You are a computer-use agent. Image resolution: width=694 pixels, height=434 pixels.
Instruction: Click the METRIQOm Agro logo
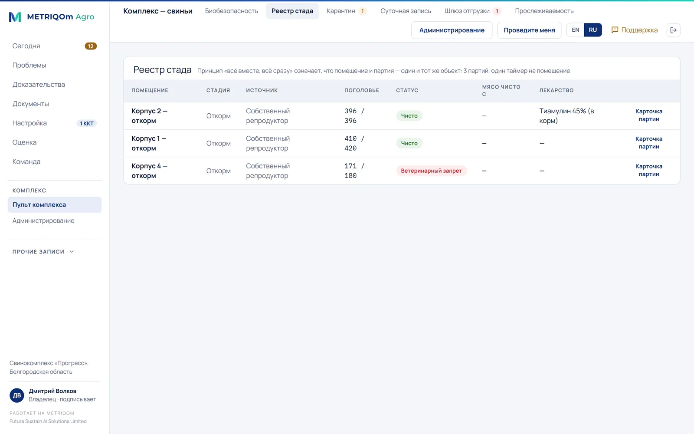52,17
